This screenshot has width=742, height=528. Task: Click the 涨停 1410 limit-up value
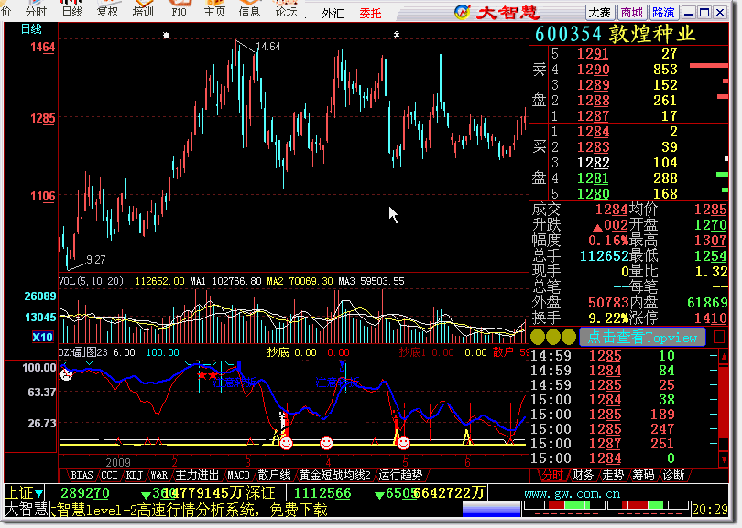[x=710, y=318]
